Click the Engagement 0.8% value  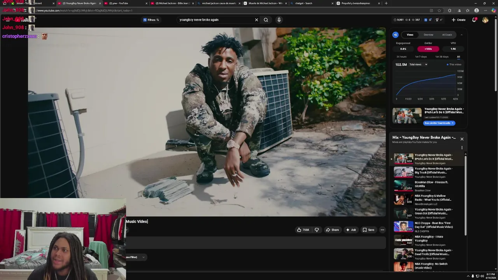click(x=403, y=49)
